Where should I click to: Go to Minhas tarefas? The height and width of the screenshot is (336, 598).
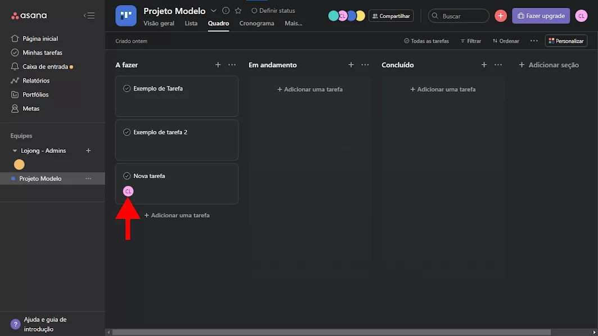coord(42,53)
